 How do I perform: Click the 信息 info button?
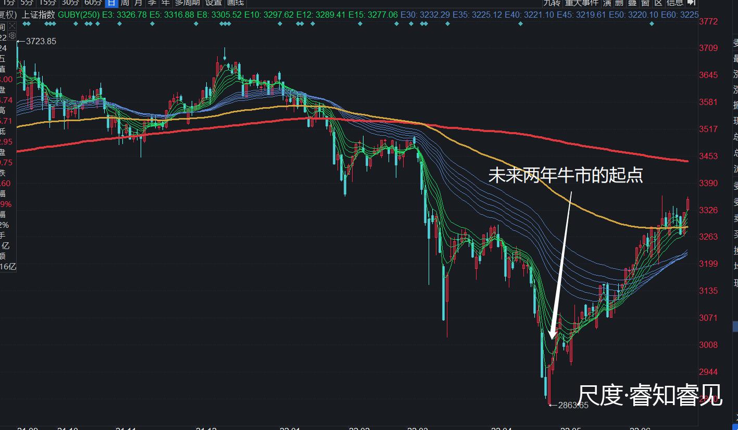point(675,3)
